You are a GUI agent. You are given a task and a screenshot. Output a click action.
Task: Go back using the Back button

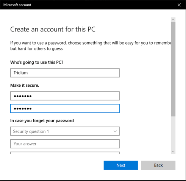coord(158,165)
